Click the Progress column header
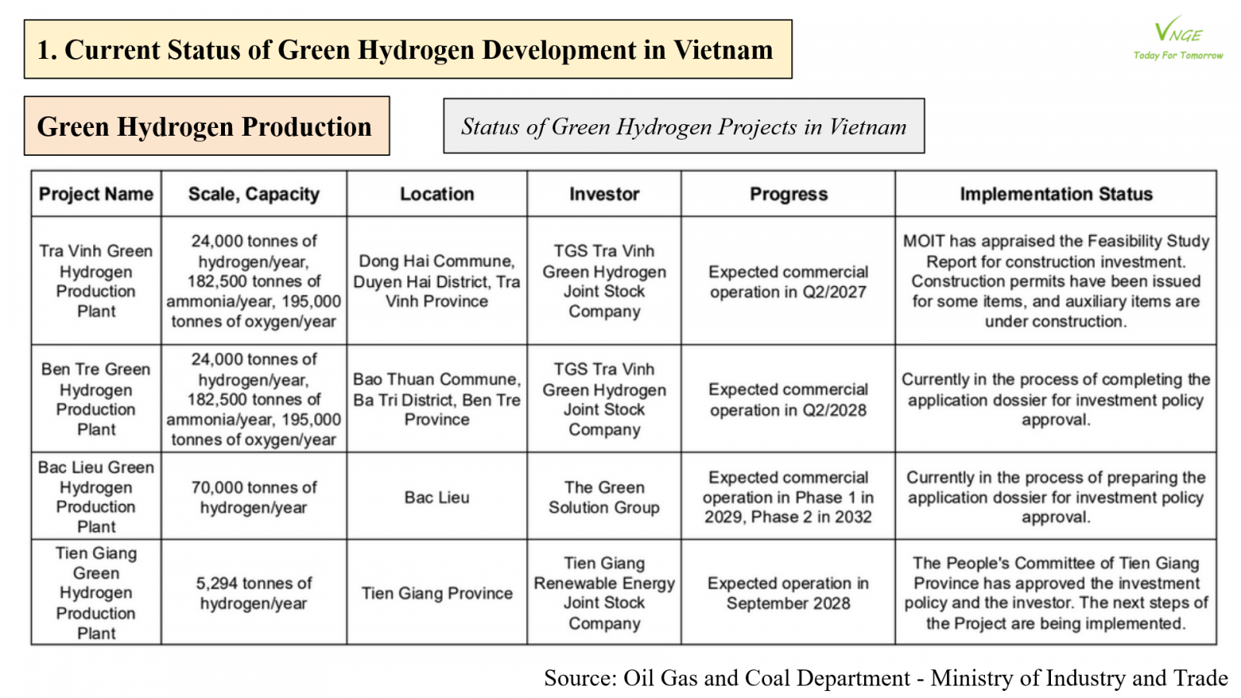The height and width of the screenshot is (698, 1241). [x=788, y=194]
